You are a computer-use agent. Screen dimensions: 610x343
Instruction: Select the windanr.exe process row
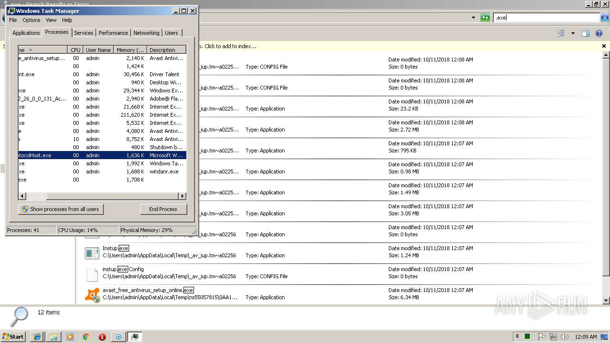102,171
